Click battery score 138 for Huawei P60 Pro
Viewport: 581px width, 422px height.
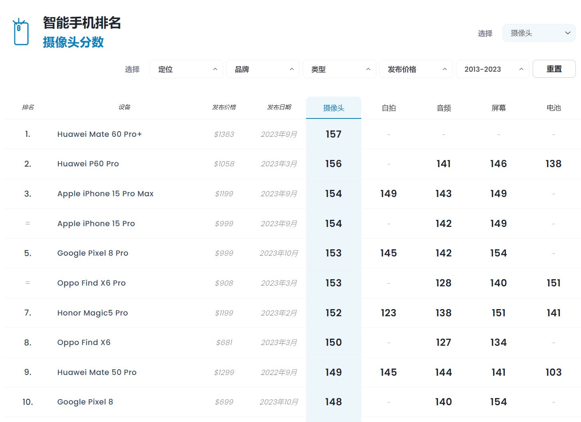click(553, 164)
